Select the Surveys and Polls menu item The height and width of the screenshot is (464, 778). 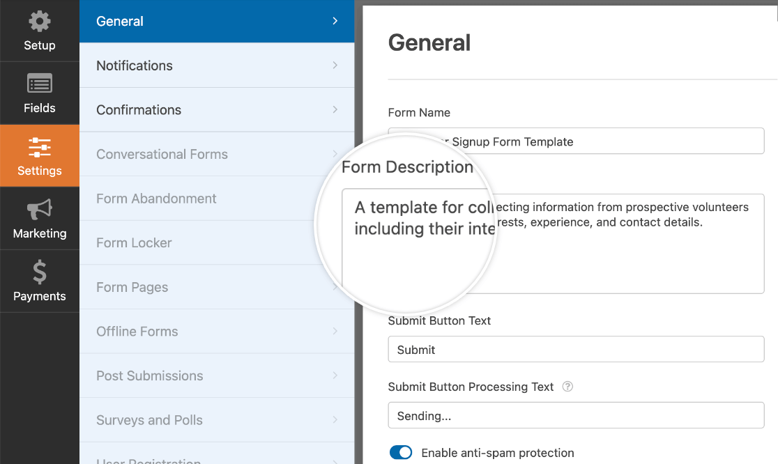[x=217, y=420]
